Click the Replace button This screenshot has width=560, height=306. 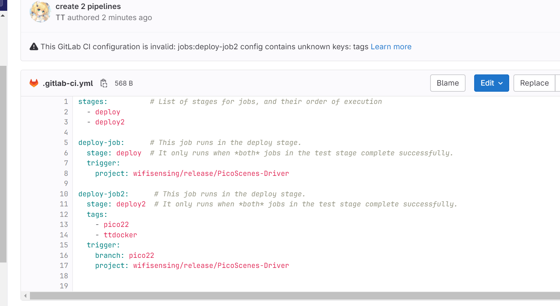click(x=535, y=83)
